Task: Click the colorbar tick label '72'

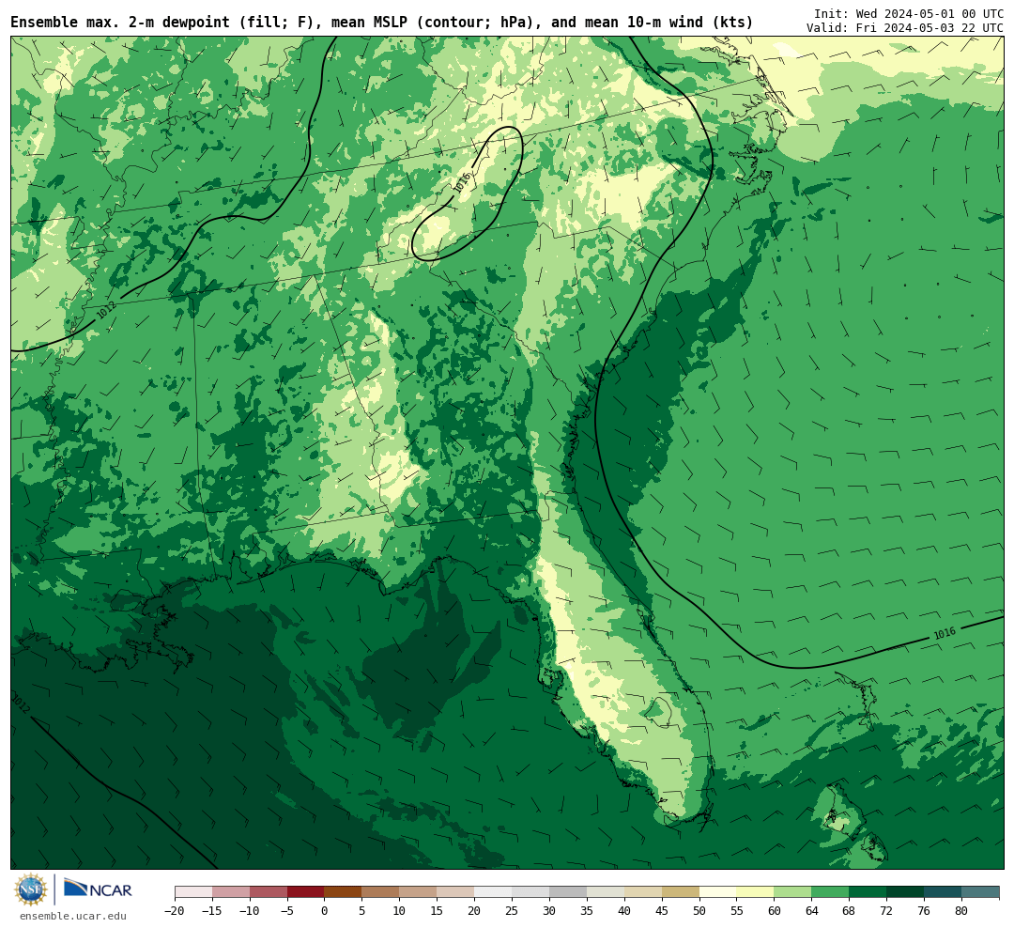Action: click(x=887, y=911)
